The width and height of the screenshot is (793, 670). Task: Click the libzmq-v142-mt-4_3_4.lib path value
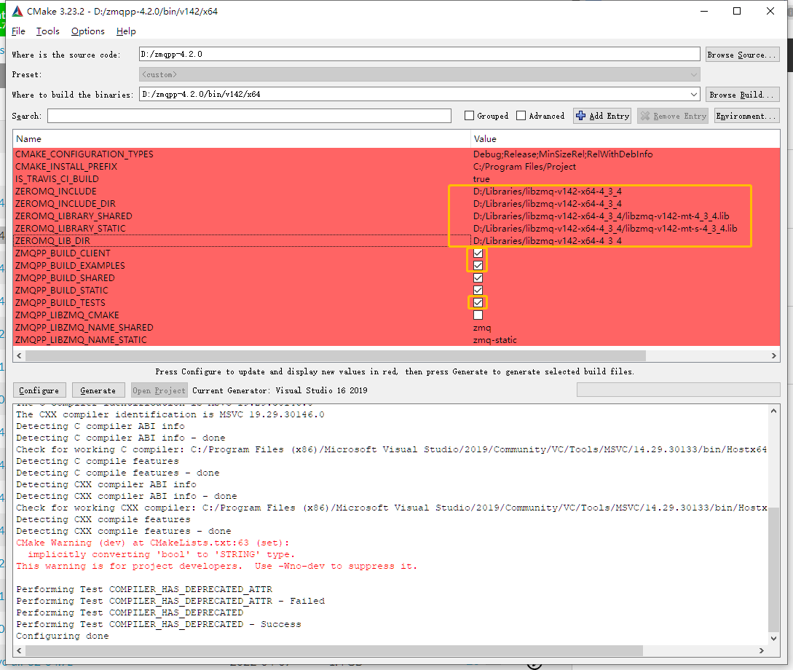coord(601,216)
